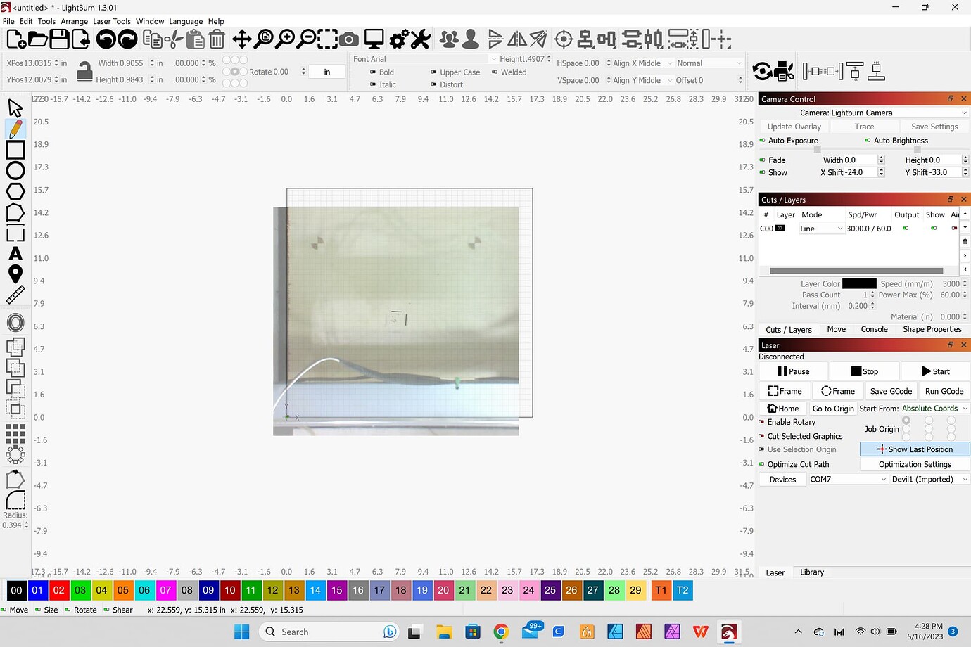This screenshot has height=647, width=971.
Task: Open Device Settings with the wrench icon
Action: [x=421, y=39]
